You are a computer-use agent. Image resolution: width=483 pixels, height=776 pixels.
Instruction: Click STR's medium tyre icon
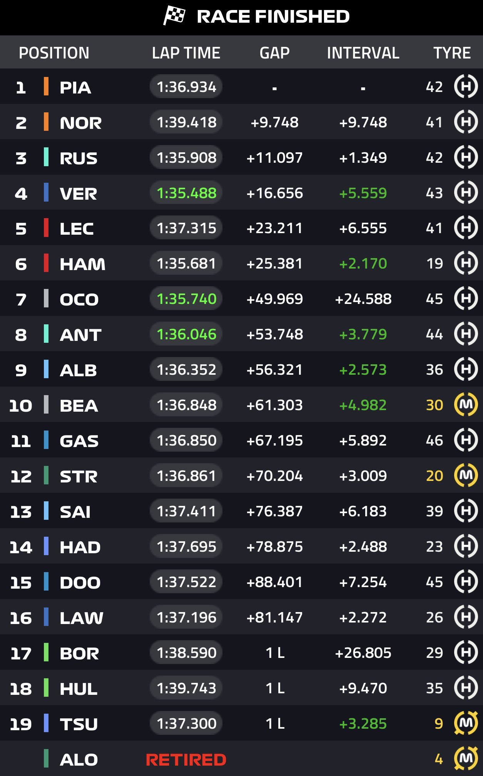(x=466, y=476)
